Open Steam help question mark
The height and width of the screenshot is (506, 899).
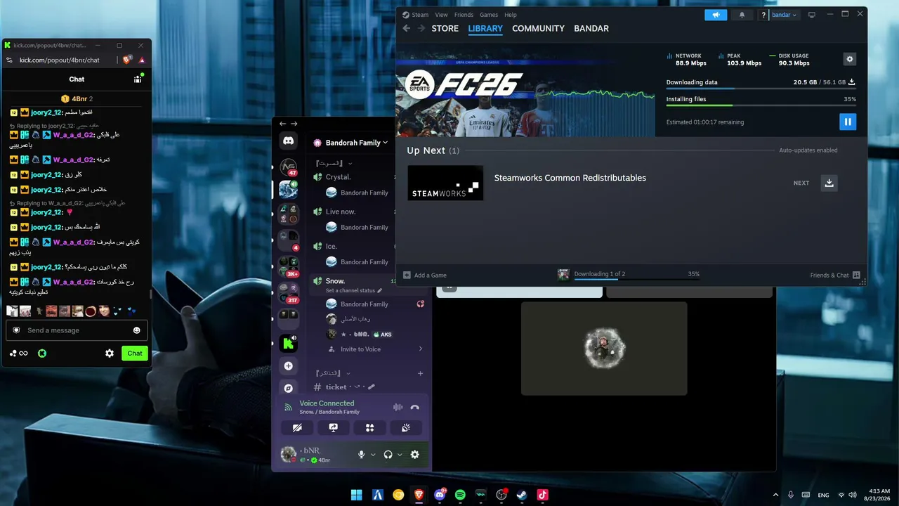click(x=763, y=15)
